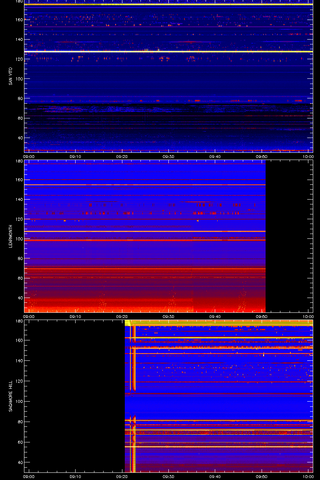Viewport: 320px width, 480px height.
Task: Click the 10:00 tick under San Vito
Action: [x=308, y=156]
